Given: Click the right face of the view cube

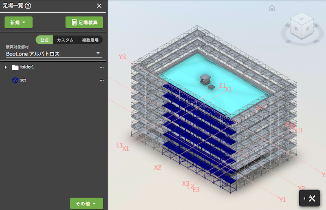Looking at the screenshot, I should [x=309, y=29].
